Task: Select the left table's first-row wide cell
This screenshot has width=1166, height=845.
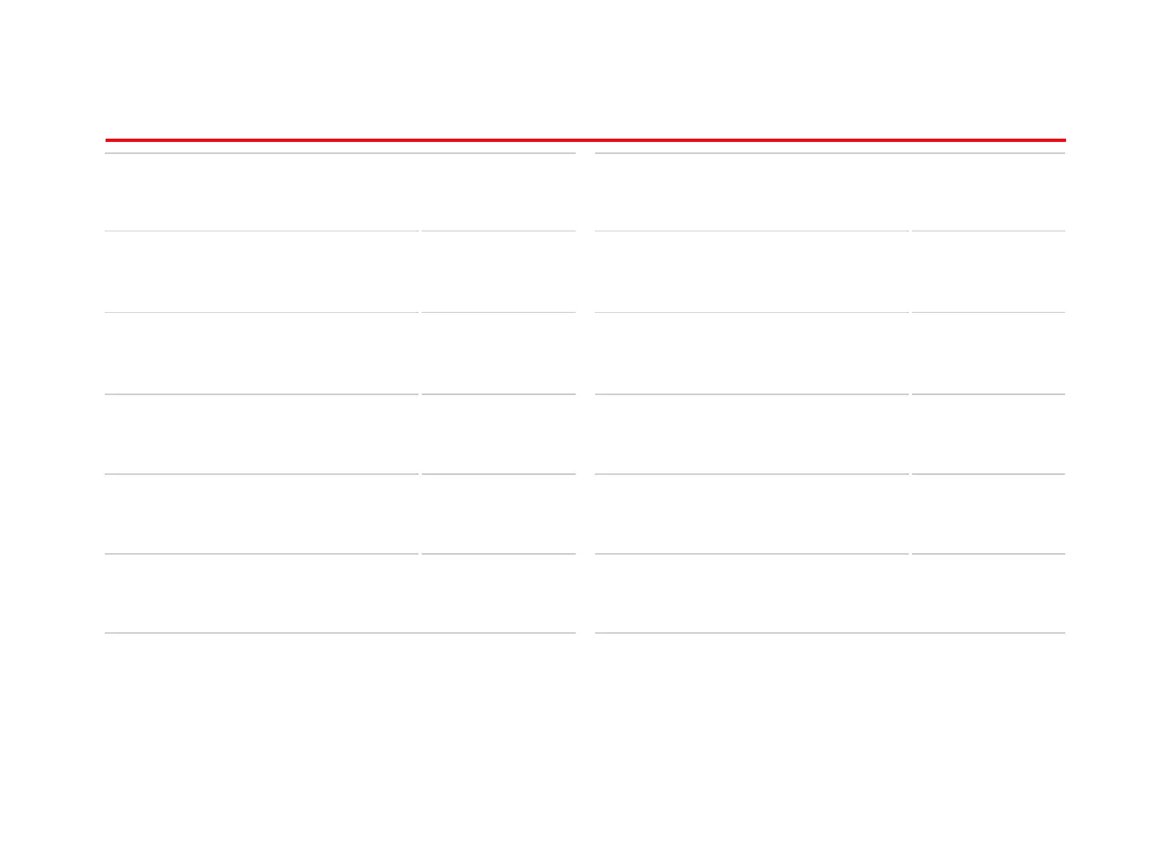Action: pos(262,192)
